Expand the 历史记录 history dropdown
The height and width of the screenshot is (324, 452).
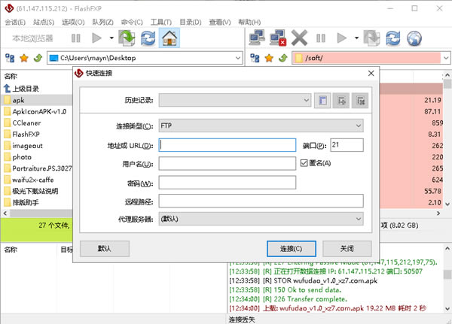[306, 100]
